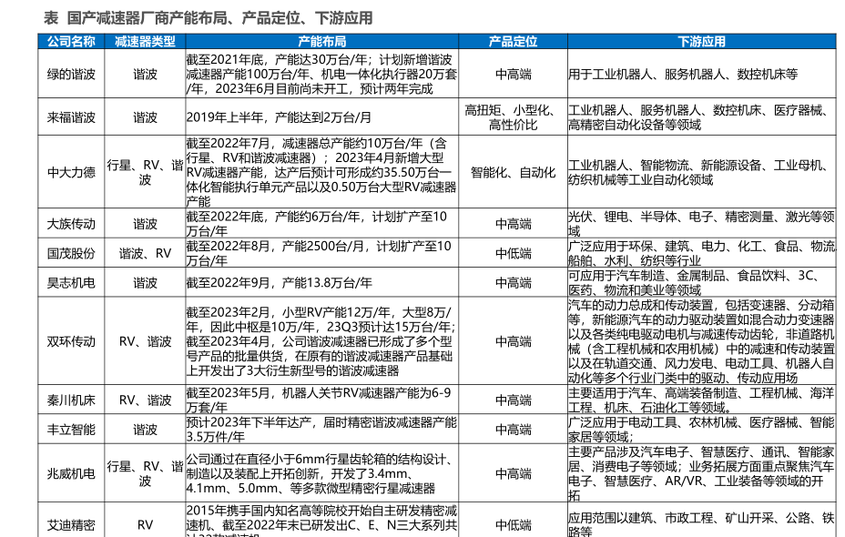
Task: Select the 中大力德 row name cell
Action: [71, 172]
